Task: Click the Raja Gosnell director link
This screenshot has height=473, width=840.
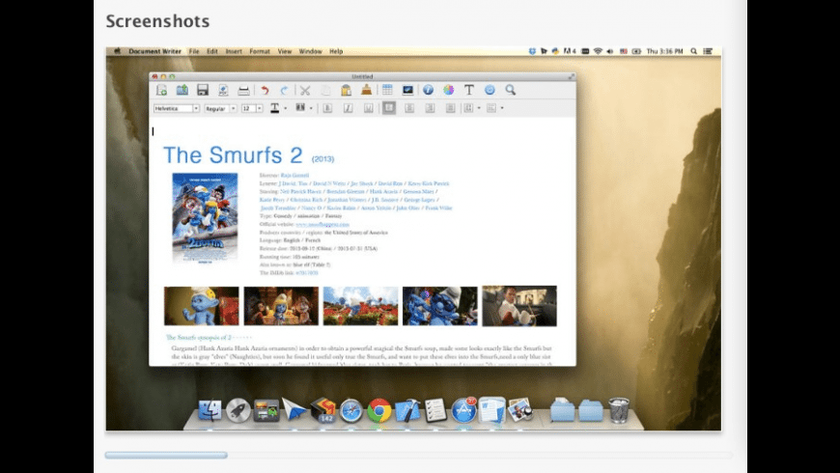Action: click(x=294, y=175)
